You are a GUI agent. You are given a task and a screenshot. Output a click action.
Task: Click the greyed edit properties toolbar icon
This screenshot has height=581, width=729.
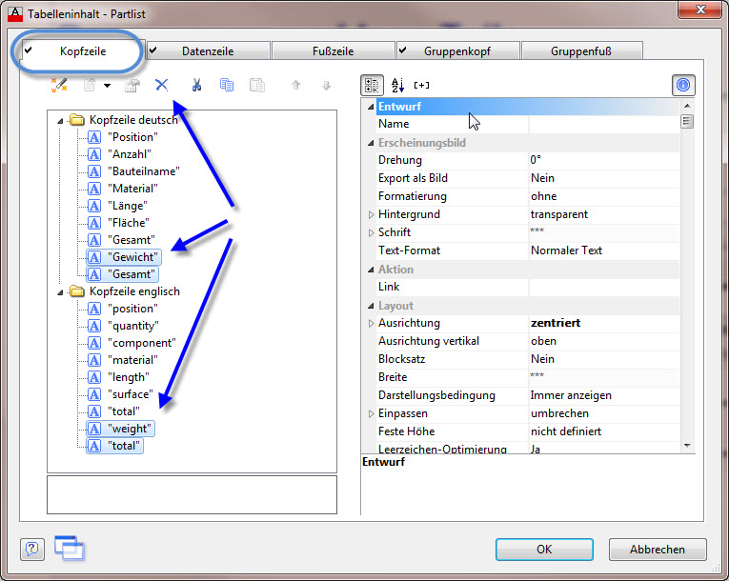coord(132,86)
